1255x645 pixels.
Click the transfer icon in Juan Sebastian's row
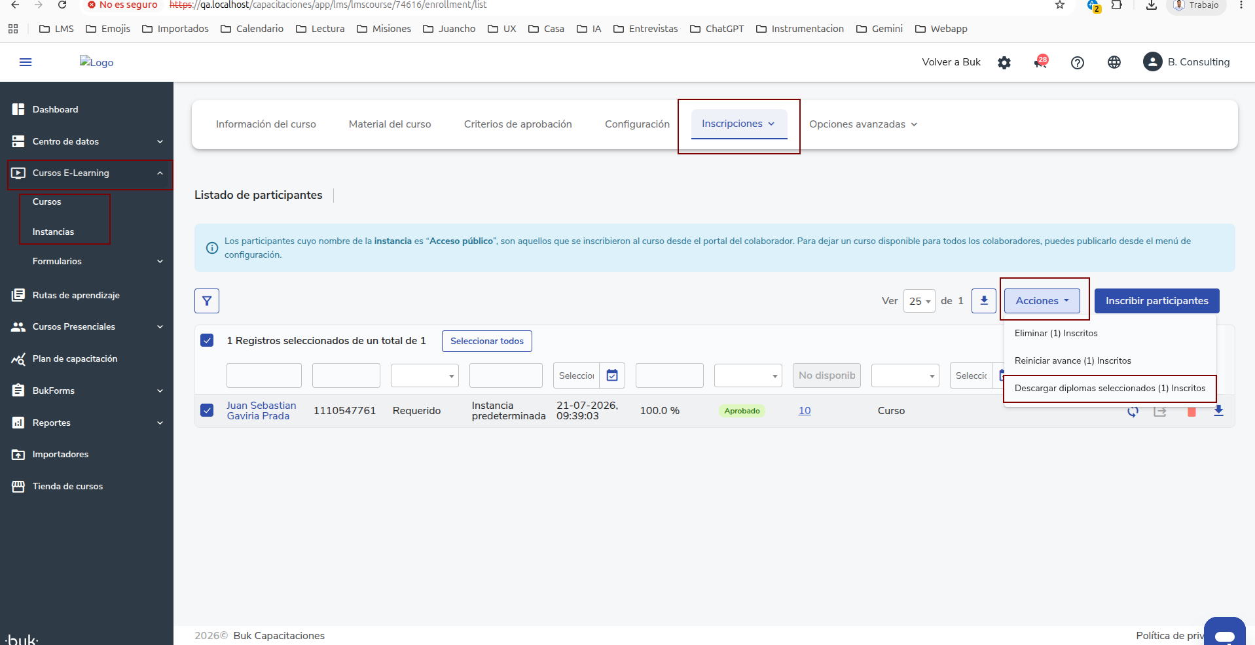click(x=1160, y=411)
